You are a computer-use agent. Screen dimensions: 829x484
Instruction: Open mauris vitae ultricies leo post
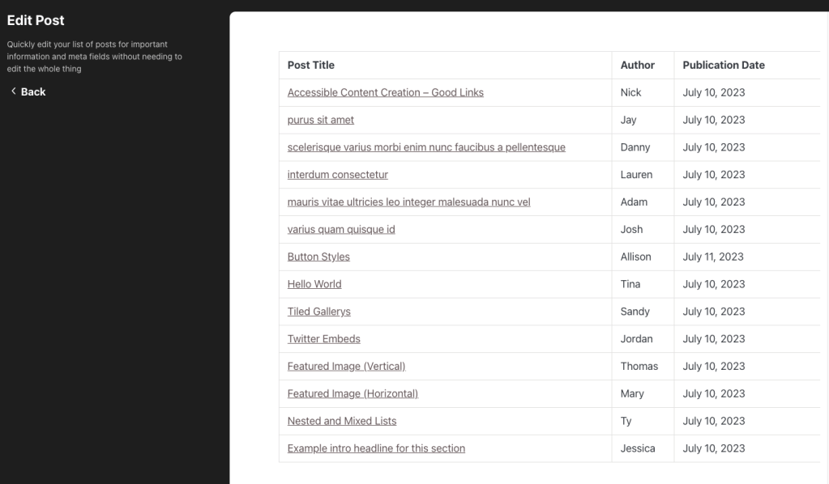(408, 202)
